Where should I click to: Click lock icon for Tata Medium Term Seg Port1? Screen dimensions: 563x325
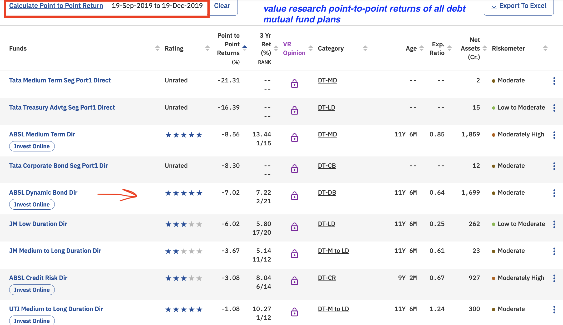click(294, 84)
